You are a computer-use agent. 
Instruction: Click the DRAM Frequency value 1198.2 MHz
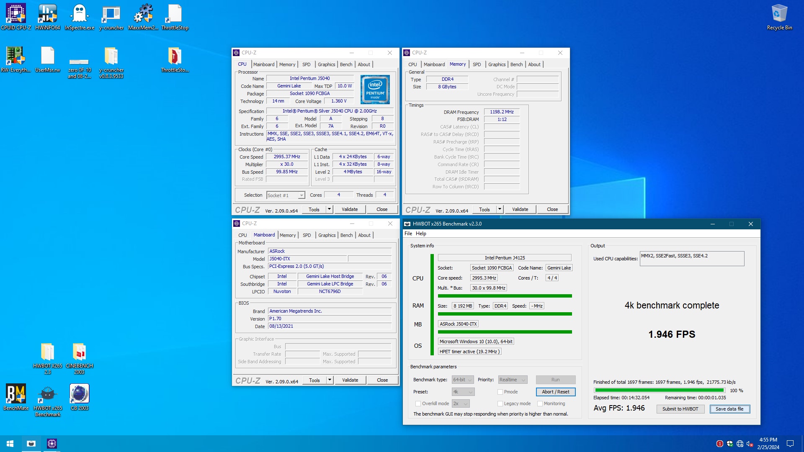(x=502, y=112)
